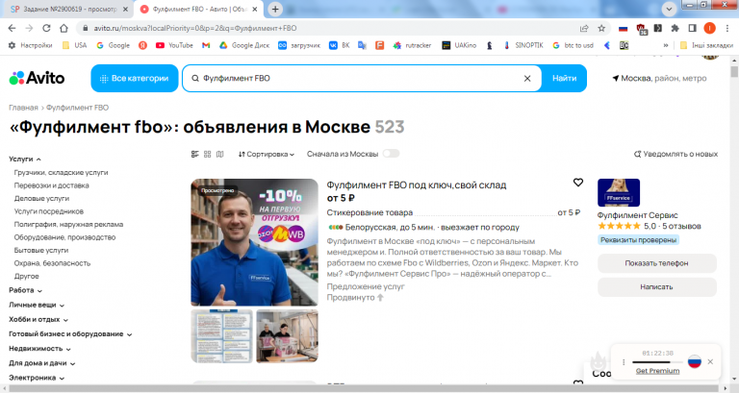Select Охрана, безопасность subcategory
This screenshot has height=393, width=739.
pos(52,263)
